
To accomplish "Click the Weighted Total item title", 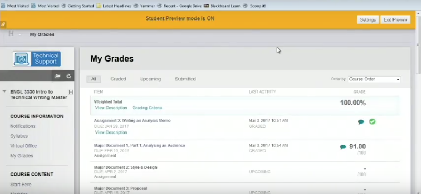I will coord(108,102).
